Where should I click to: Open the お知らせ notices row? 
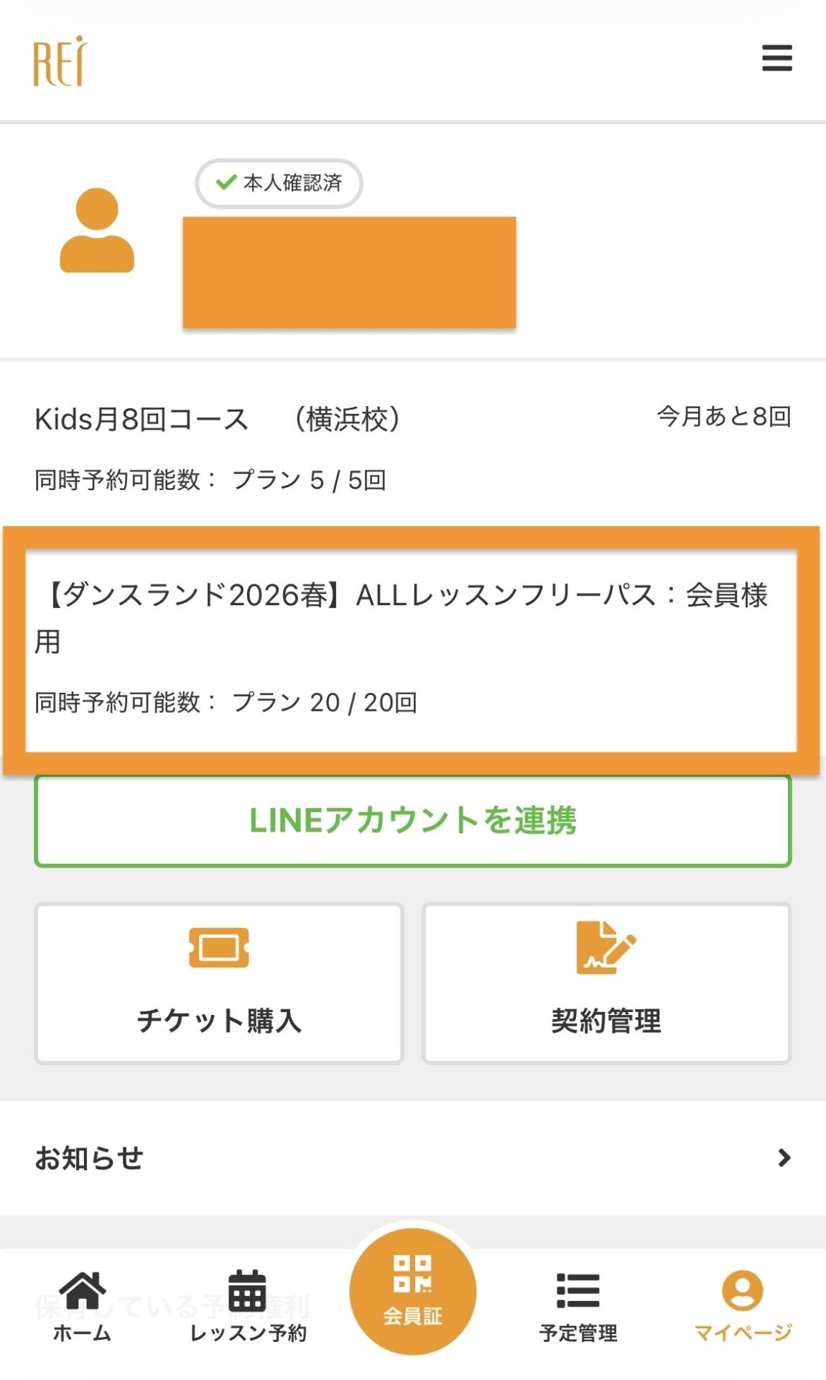tap(413, 1158)
